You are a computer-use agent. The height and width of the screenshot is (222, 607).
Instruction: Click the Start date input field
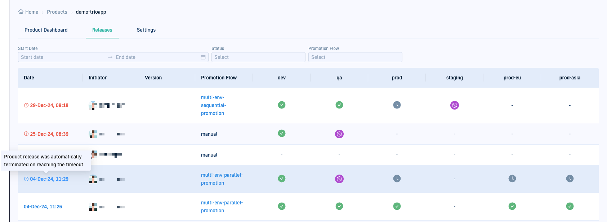point(61,57)
